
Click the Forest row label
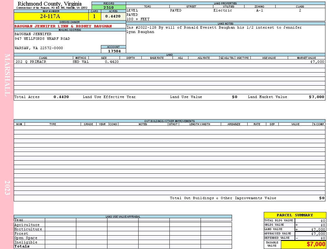coord(21,233)
